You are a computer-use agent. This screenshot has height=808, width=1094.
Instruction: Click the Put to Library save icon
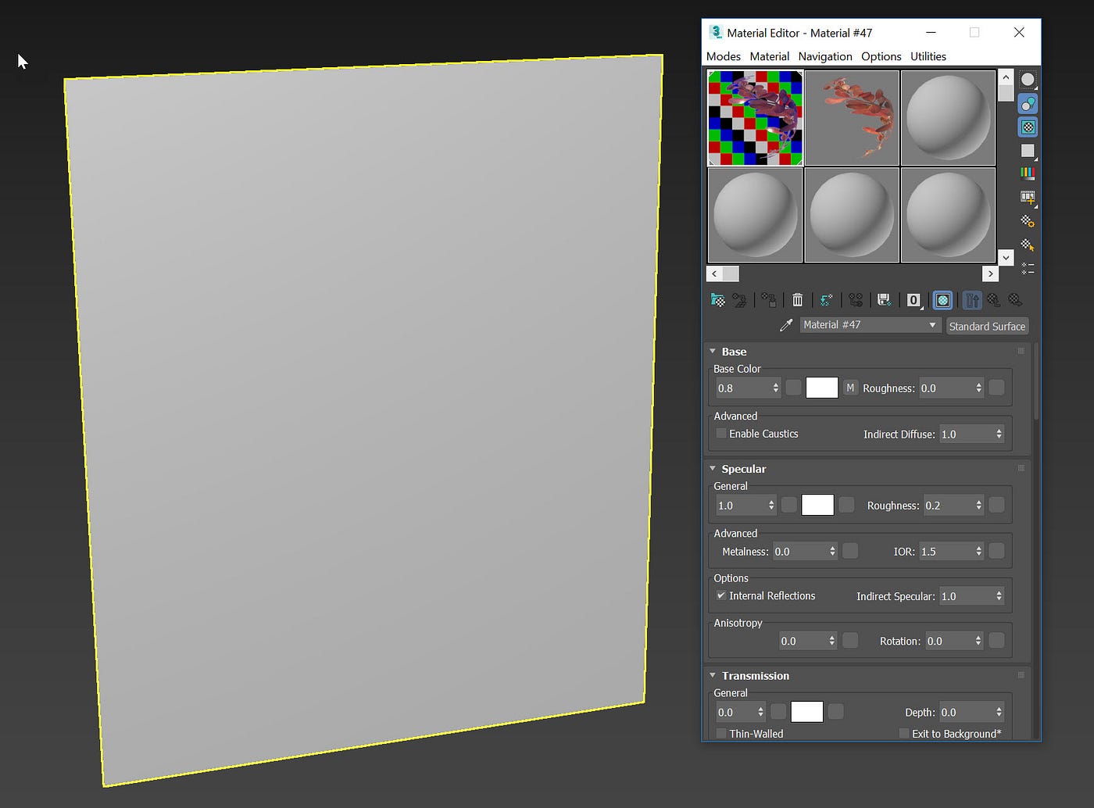(884, 300)
